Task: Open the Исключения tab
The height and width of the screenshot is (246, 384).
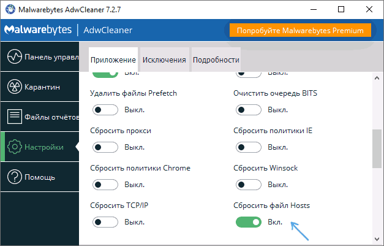Action: (164, 60)
